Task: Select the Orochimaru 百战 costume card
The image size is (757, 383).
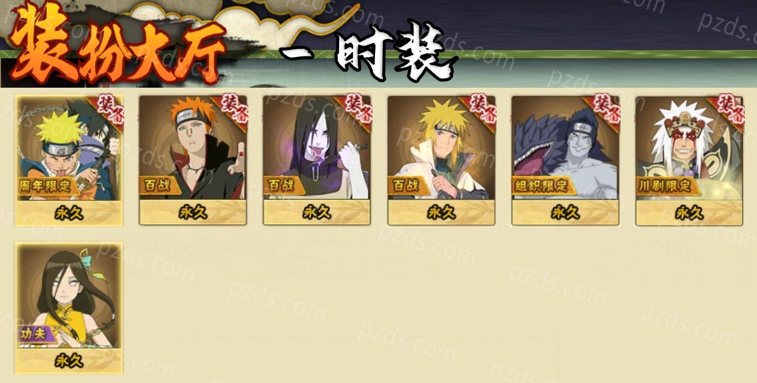Action: click(317, 160)
